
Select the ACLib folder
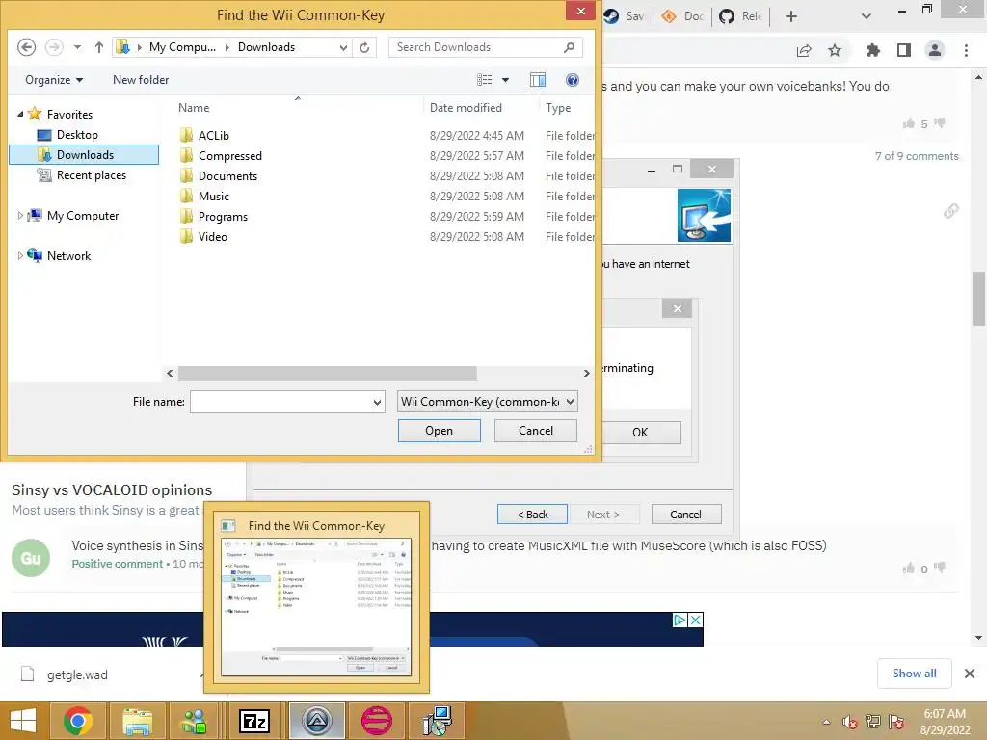pyautogui.click(x=213, y=135)
